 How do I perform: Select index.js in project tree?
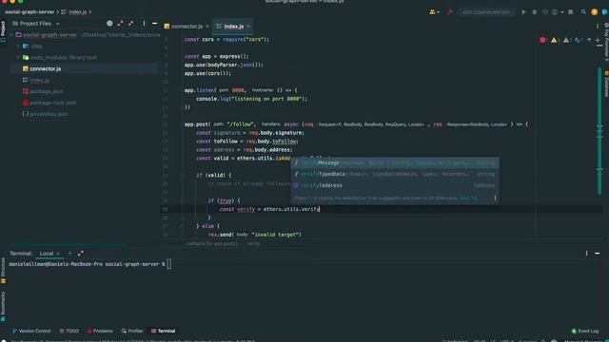tap(39, 80)
